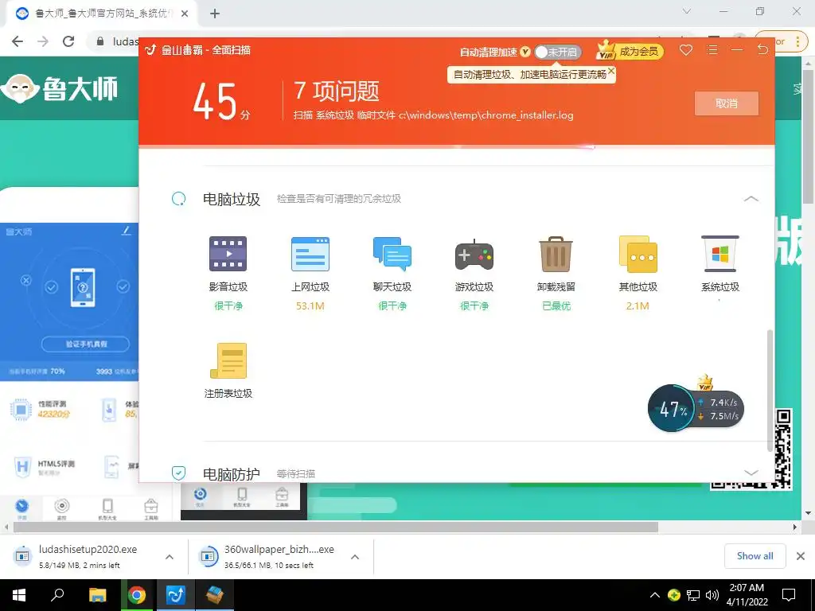
Task: Open the hamburger menu in 金山毒霸 title bar
Action: (712, 50)
